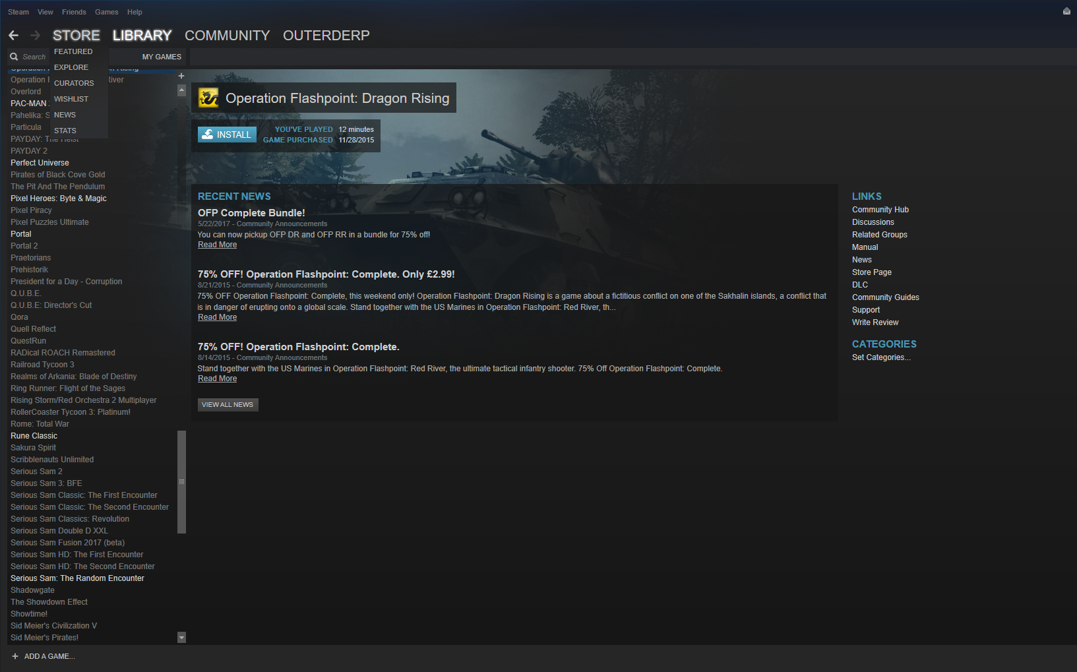Select Serious Sam: The Random Encounter
The height and width of the screenshot is (672, 1077).
(x=77, y=578)
